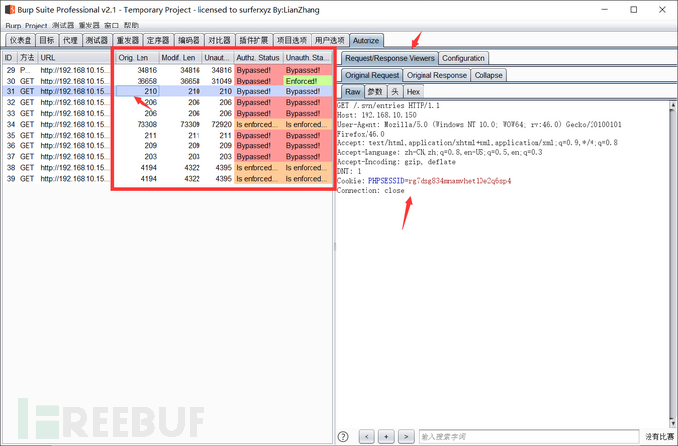Sort by the Unauth. Status column header

click(x=308, y=58)
